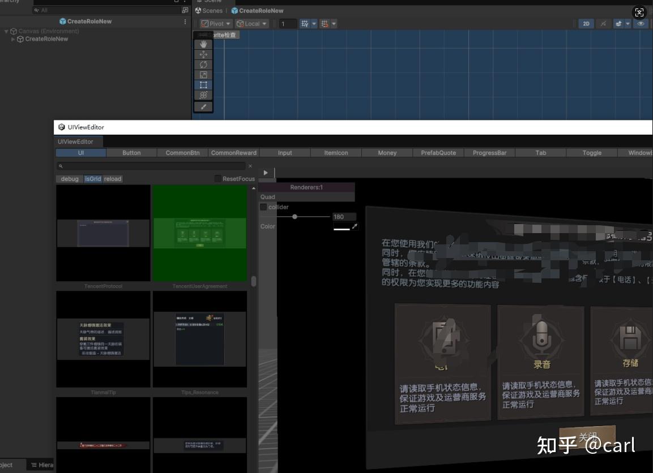Select the Transform tool

(x=203, y=95)
